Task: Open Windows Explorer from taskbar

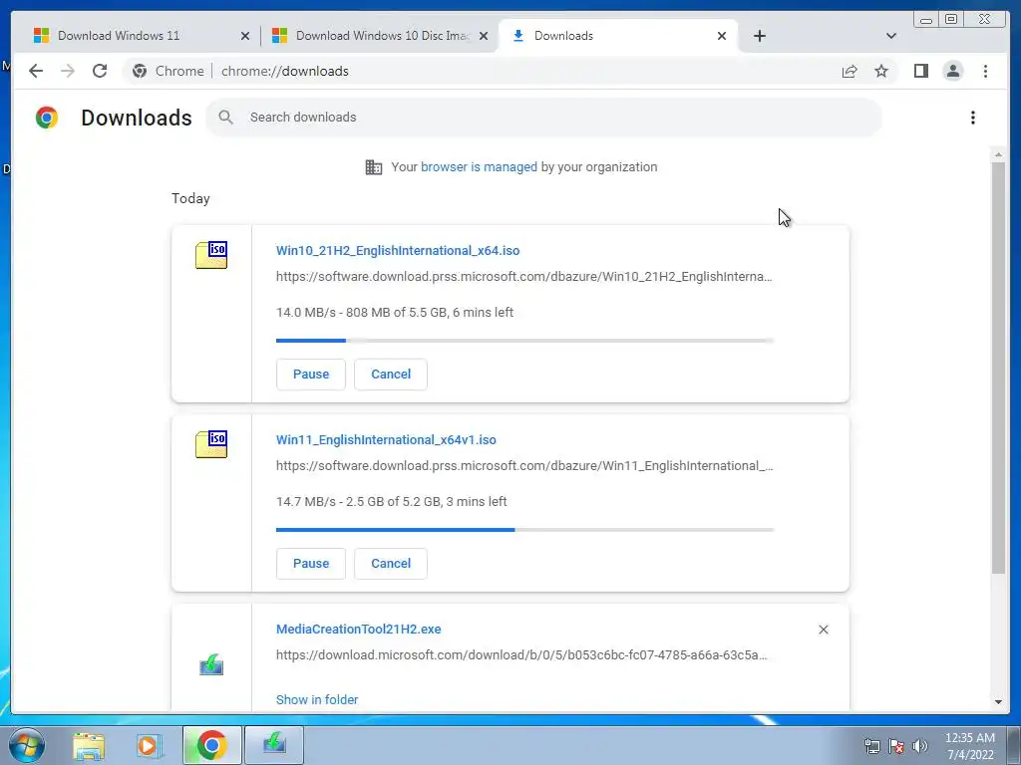Action: point(89,746)
